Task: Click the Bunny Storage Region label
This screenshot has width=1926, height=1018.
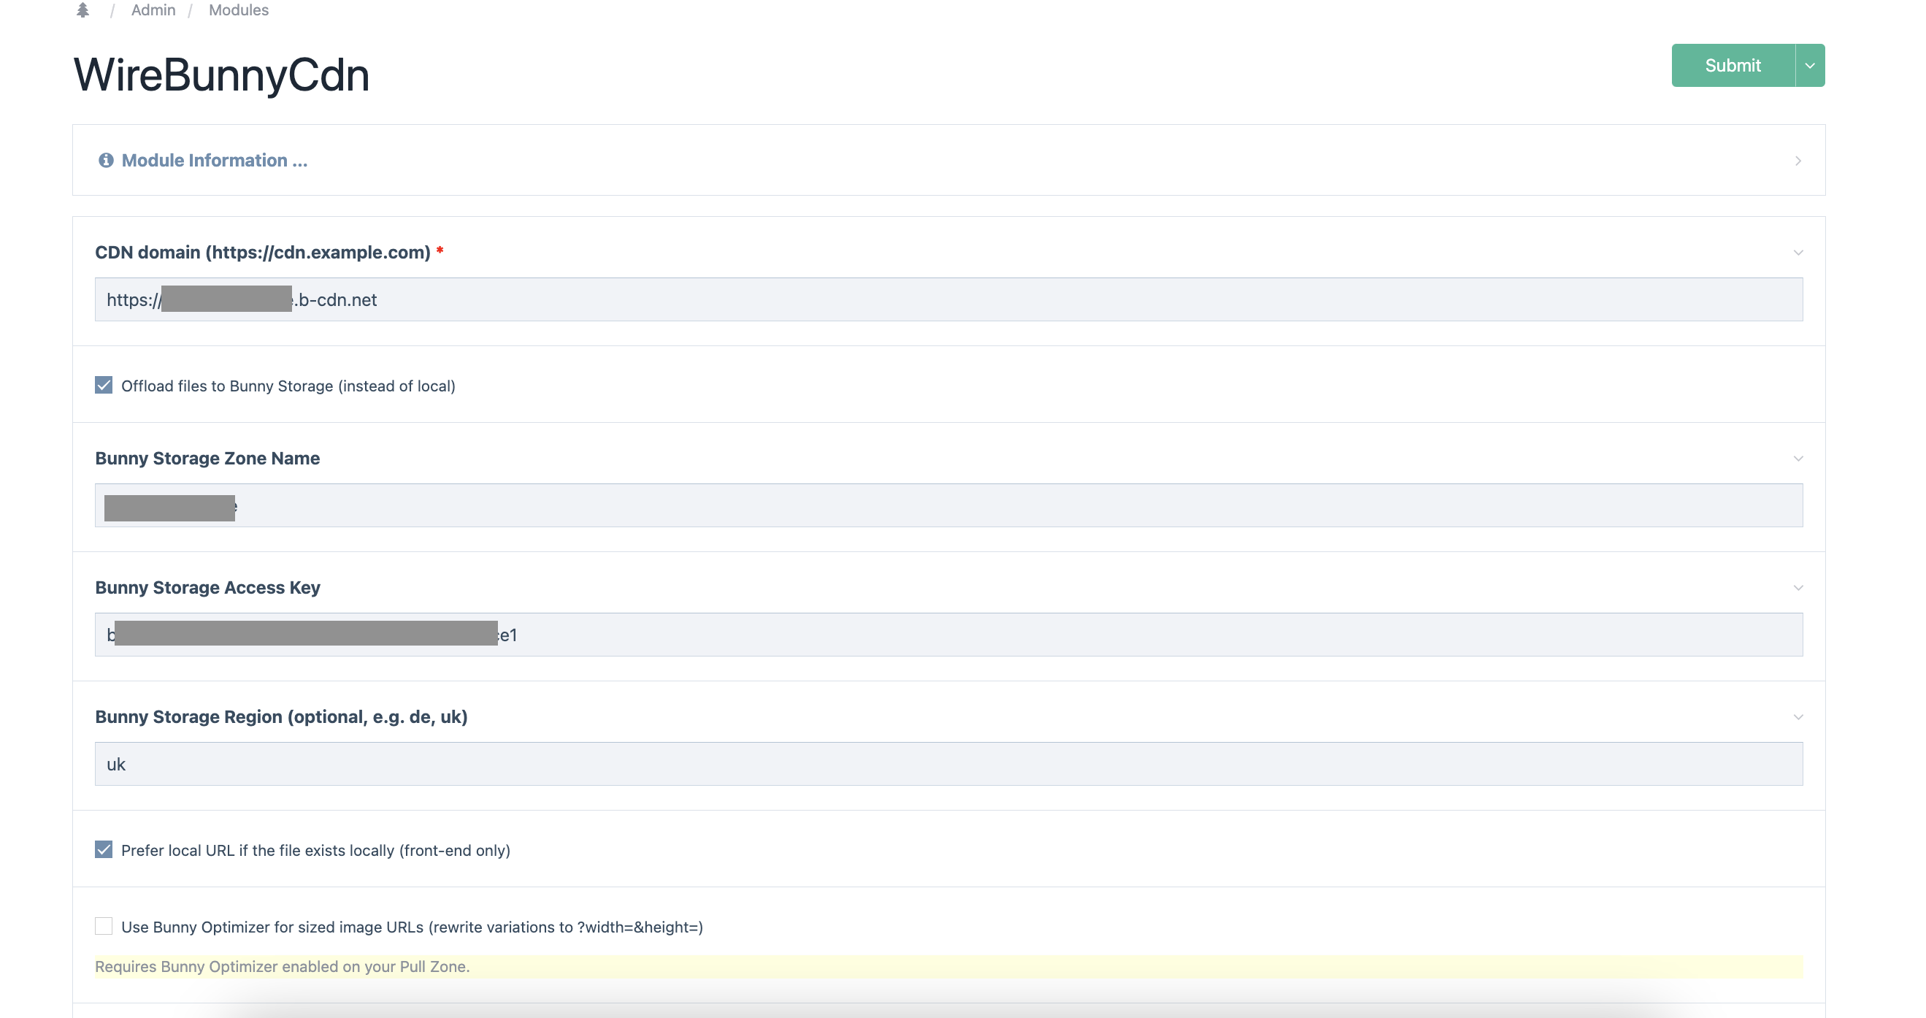Action: (281, 717)
